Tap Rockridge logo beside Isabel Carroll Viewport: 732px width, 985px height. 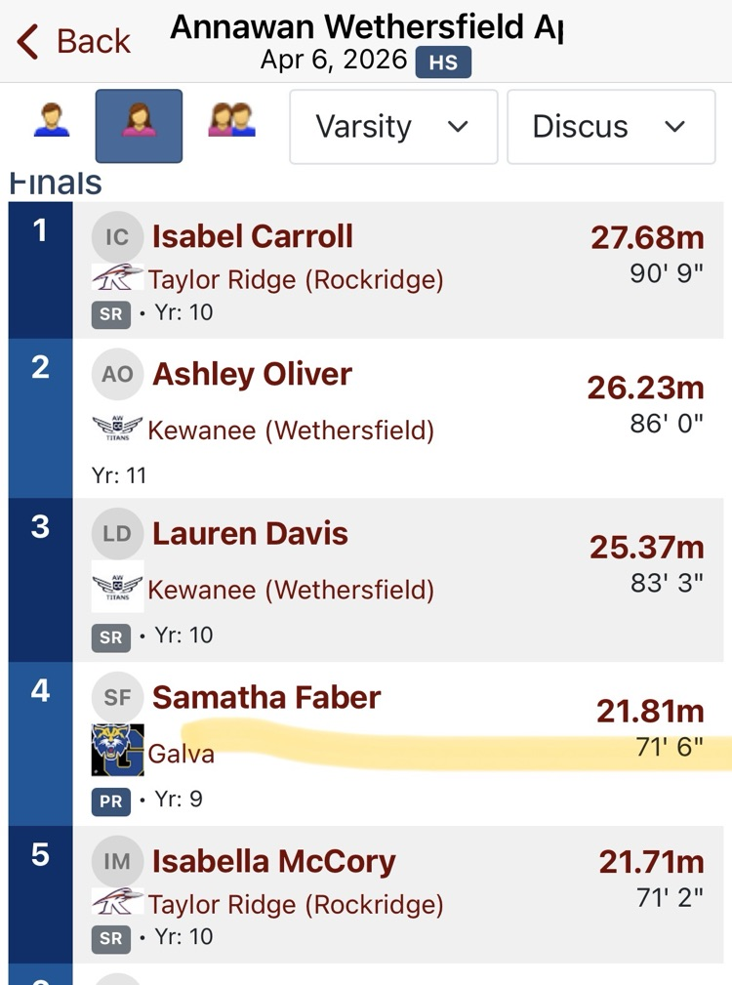coord(117,279)
